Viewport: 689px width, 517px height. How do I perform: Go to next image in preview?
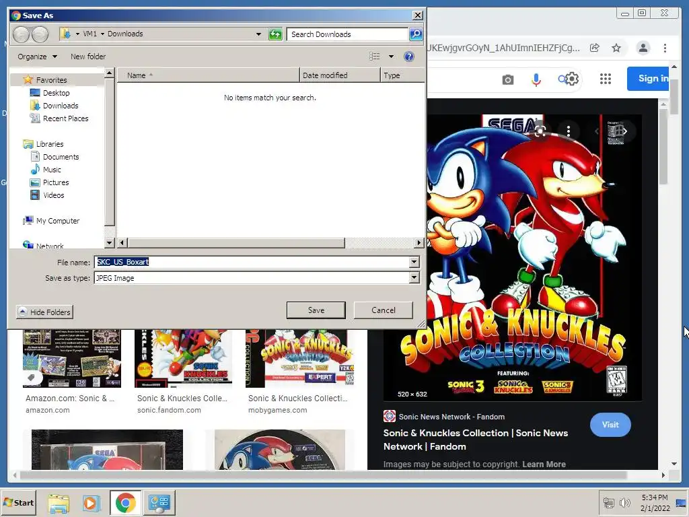click(x=624, y=131)
